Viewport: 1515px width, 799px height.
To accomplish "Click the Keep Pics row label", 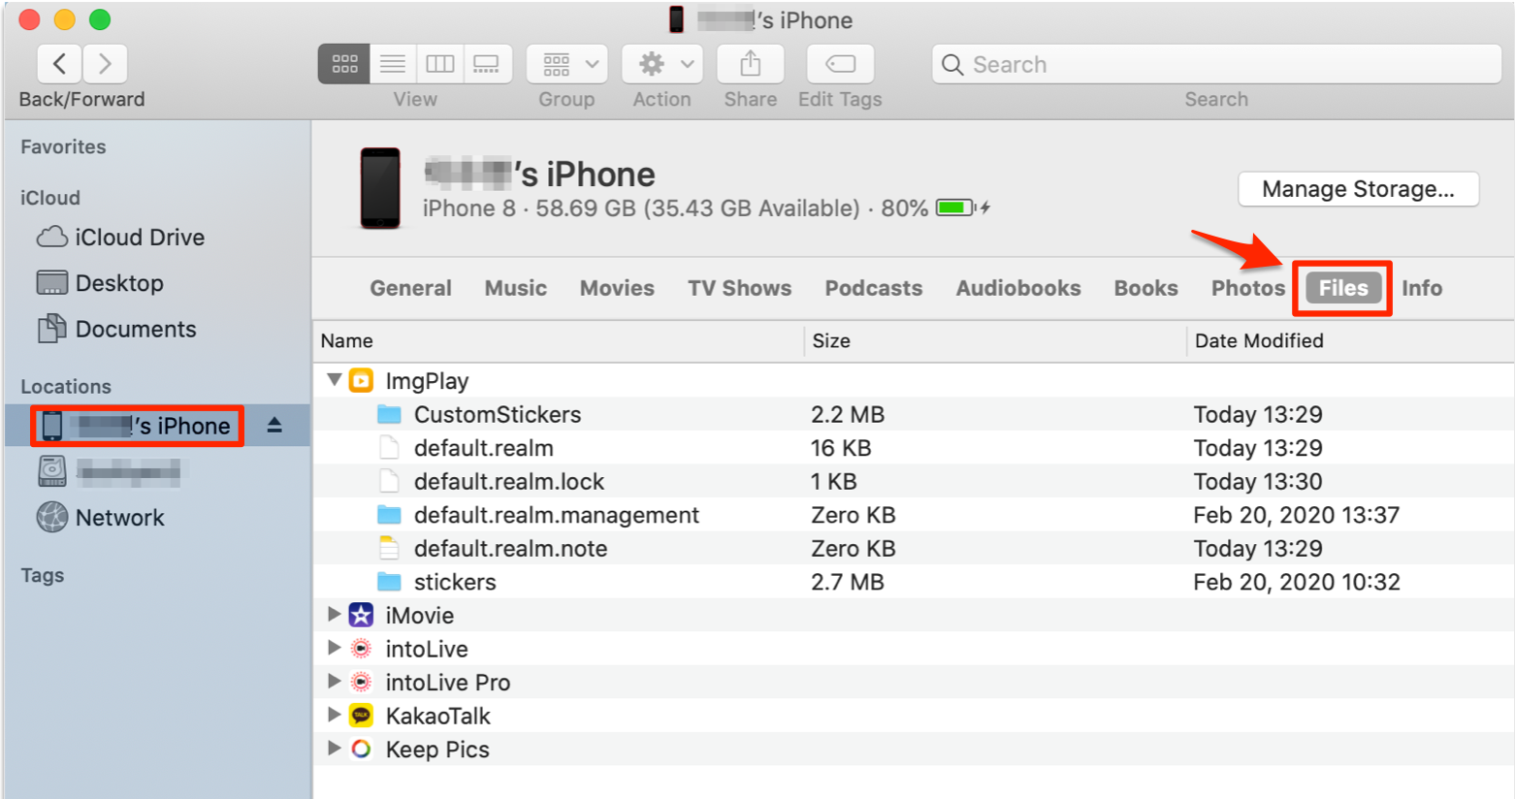I will (437, 750).
